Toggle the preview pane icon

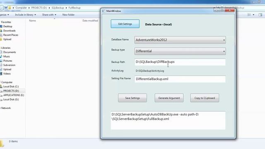click(260, 15)
